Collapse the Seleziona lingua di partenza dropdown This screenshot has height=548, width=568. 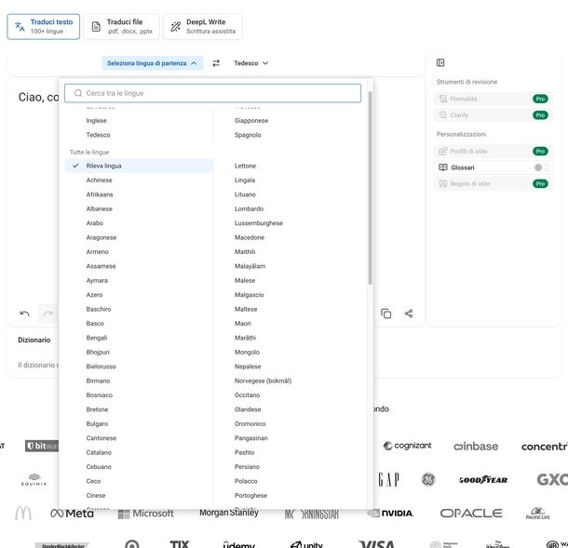point(153,63)
